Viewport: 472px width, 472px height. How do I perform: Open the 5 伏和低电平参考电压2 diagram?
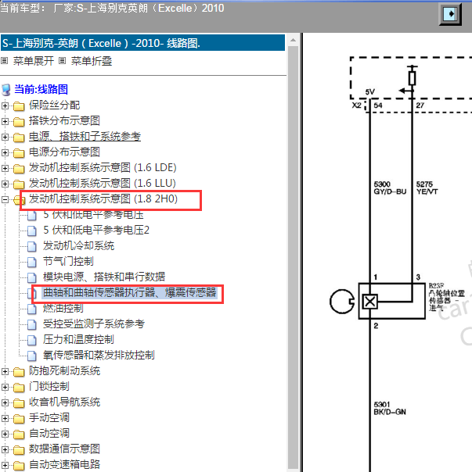point(96,231)
